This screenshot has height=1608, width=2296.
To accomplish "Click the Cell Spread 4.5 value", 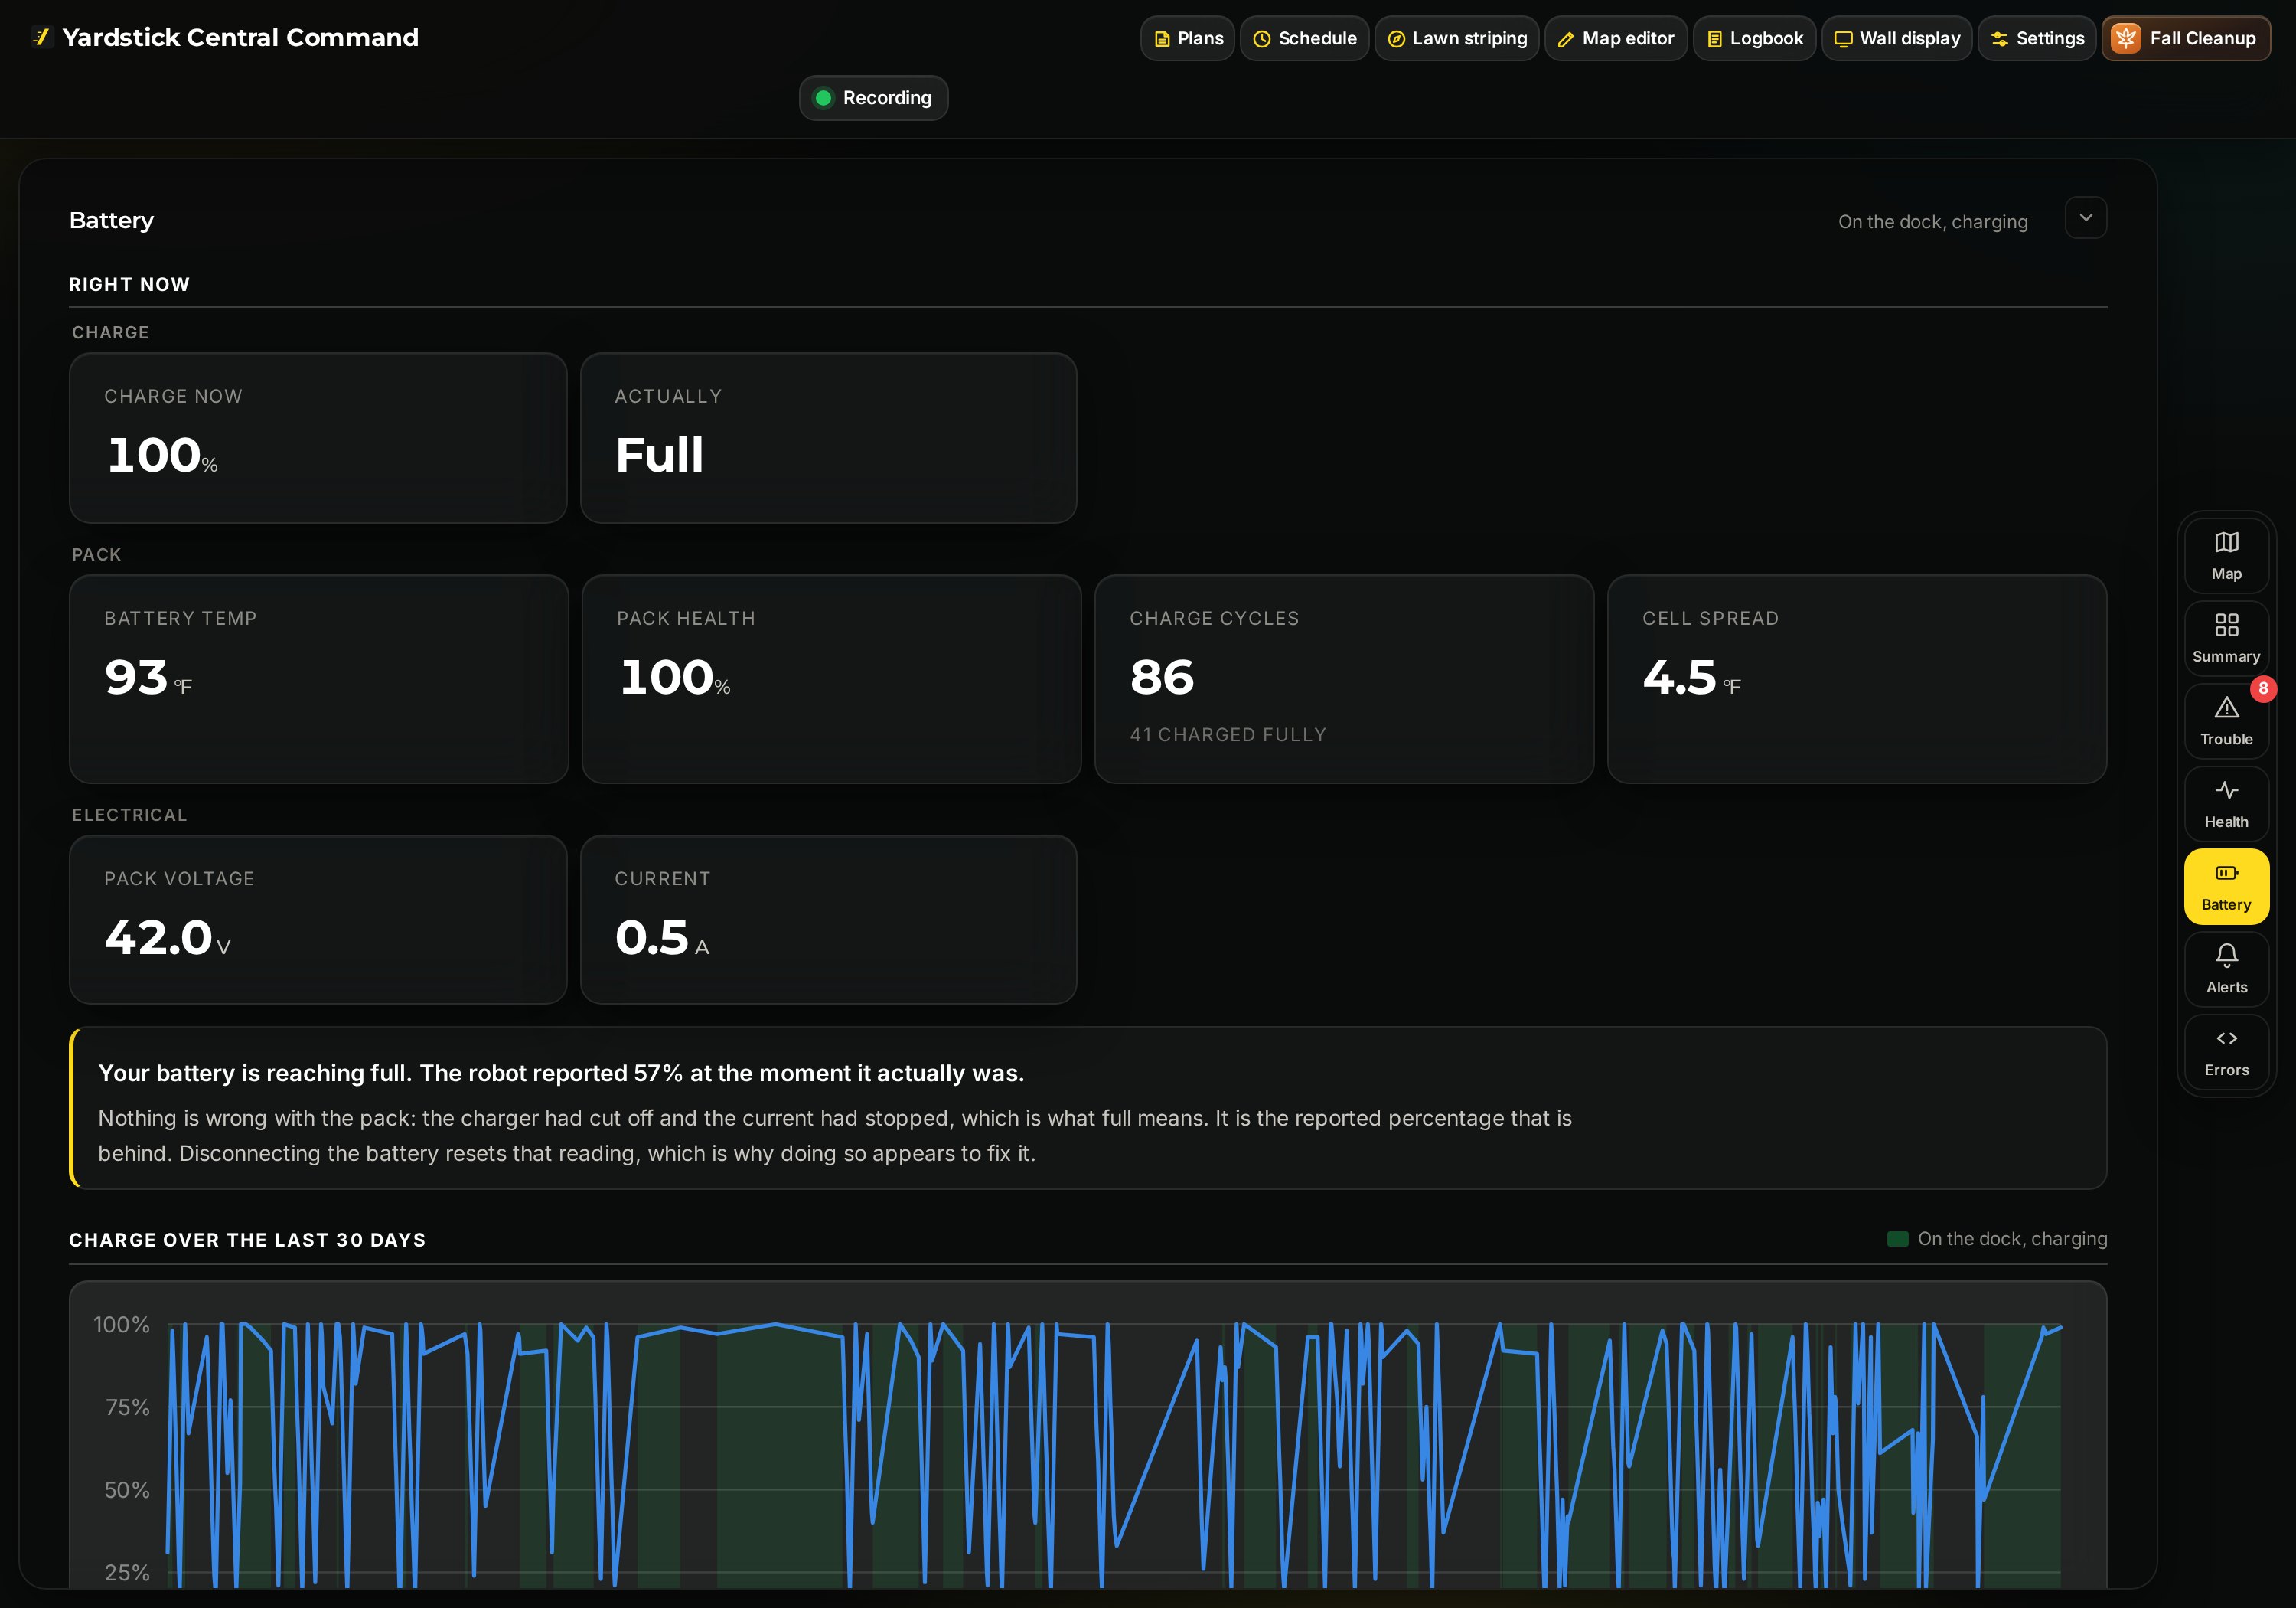I will tap(1679, 678).
